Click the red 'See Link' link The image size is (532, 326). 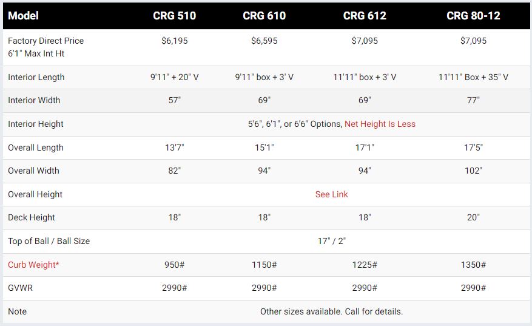pyautogui.click(x=331, y=194)
